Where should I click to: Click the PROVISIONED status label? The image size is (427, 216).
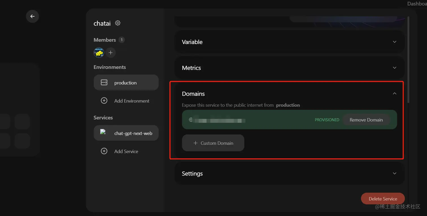(327, 120)
